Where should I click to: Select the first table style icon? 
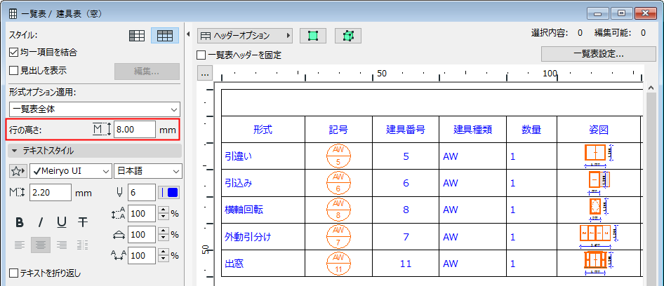[x=137, y=36]
